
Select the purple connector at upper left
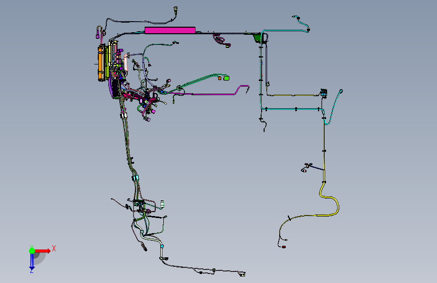click(98, 36)
